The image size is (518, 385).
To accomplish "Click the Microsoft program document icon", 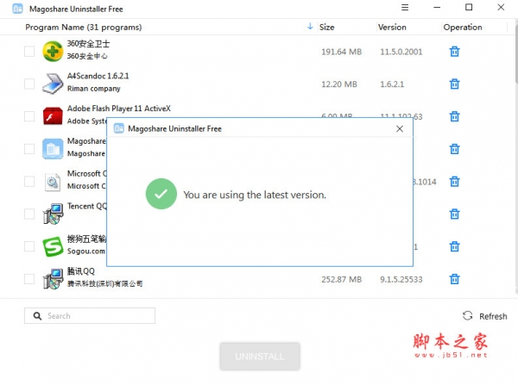I will coord(53,182).
